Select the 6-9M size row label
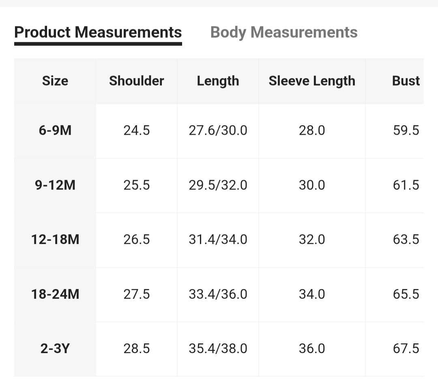Viewport: 438px width, 388px height. [55, 131]
